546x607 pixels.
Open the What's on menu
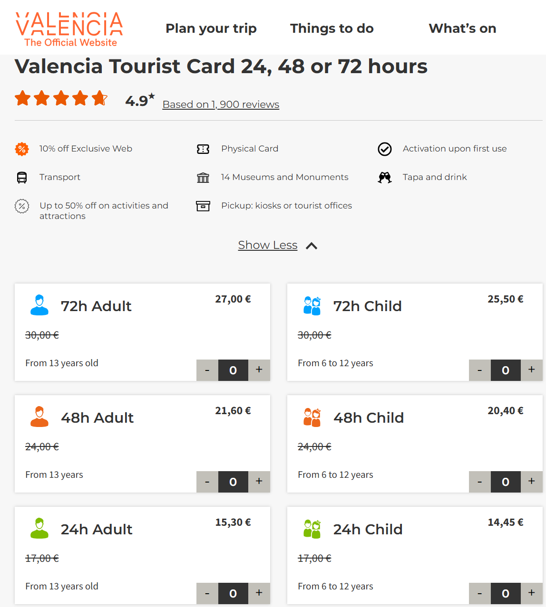click(x=462, y=28)
